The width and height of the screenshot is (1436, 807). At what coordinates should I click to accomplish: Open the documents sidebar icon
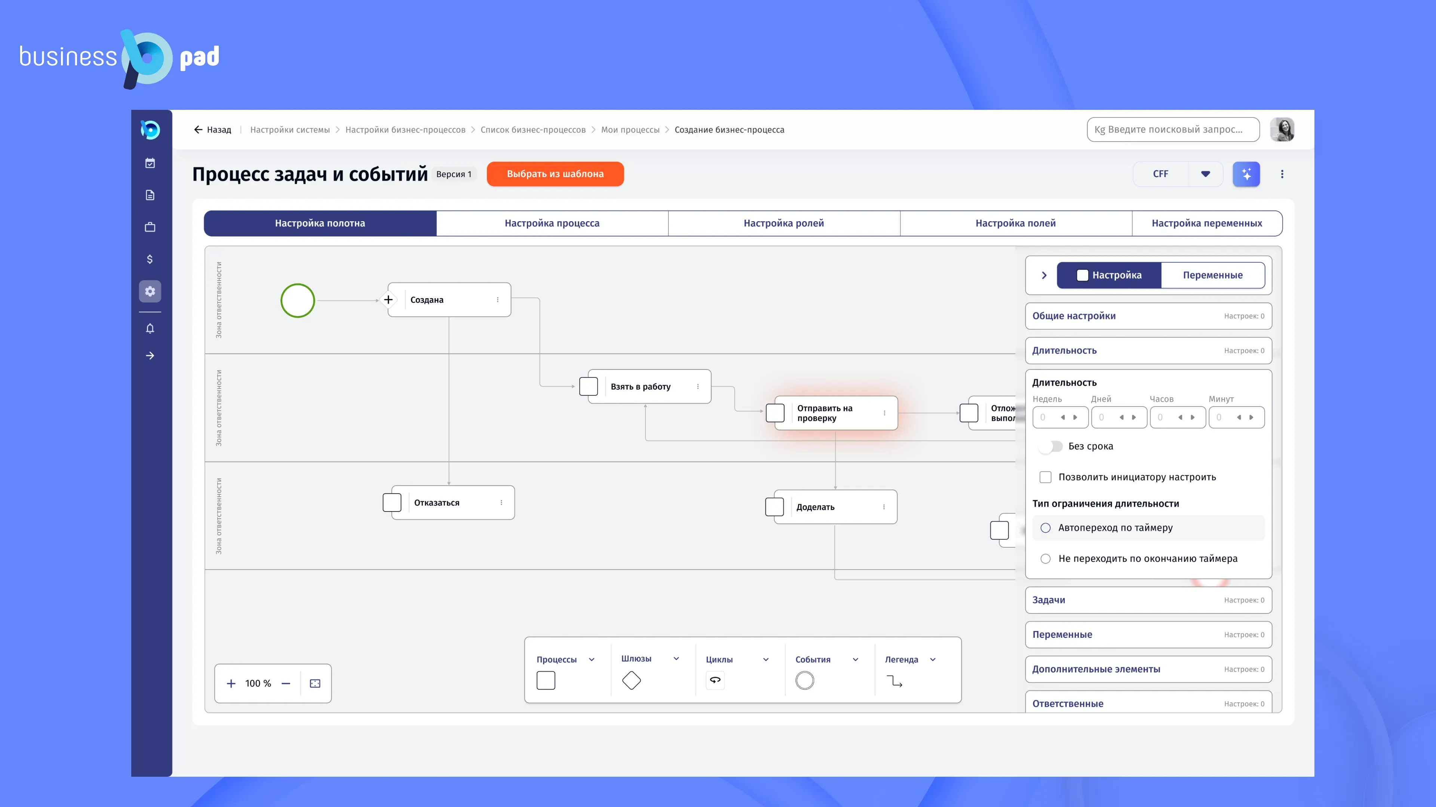click(x=150, y=195)
